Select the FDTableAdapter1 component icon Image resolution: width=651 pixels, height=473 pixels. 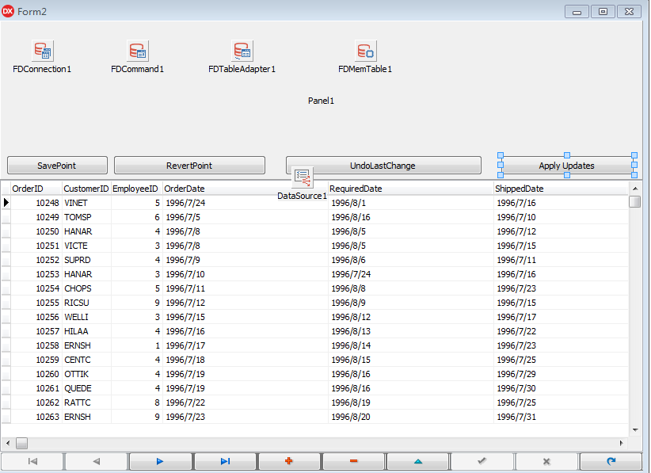pos(242,49)
